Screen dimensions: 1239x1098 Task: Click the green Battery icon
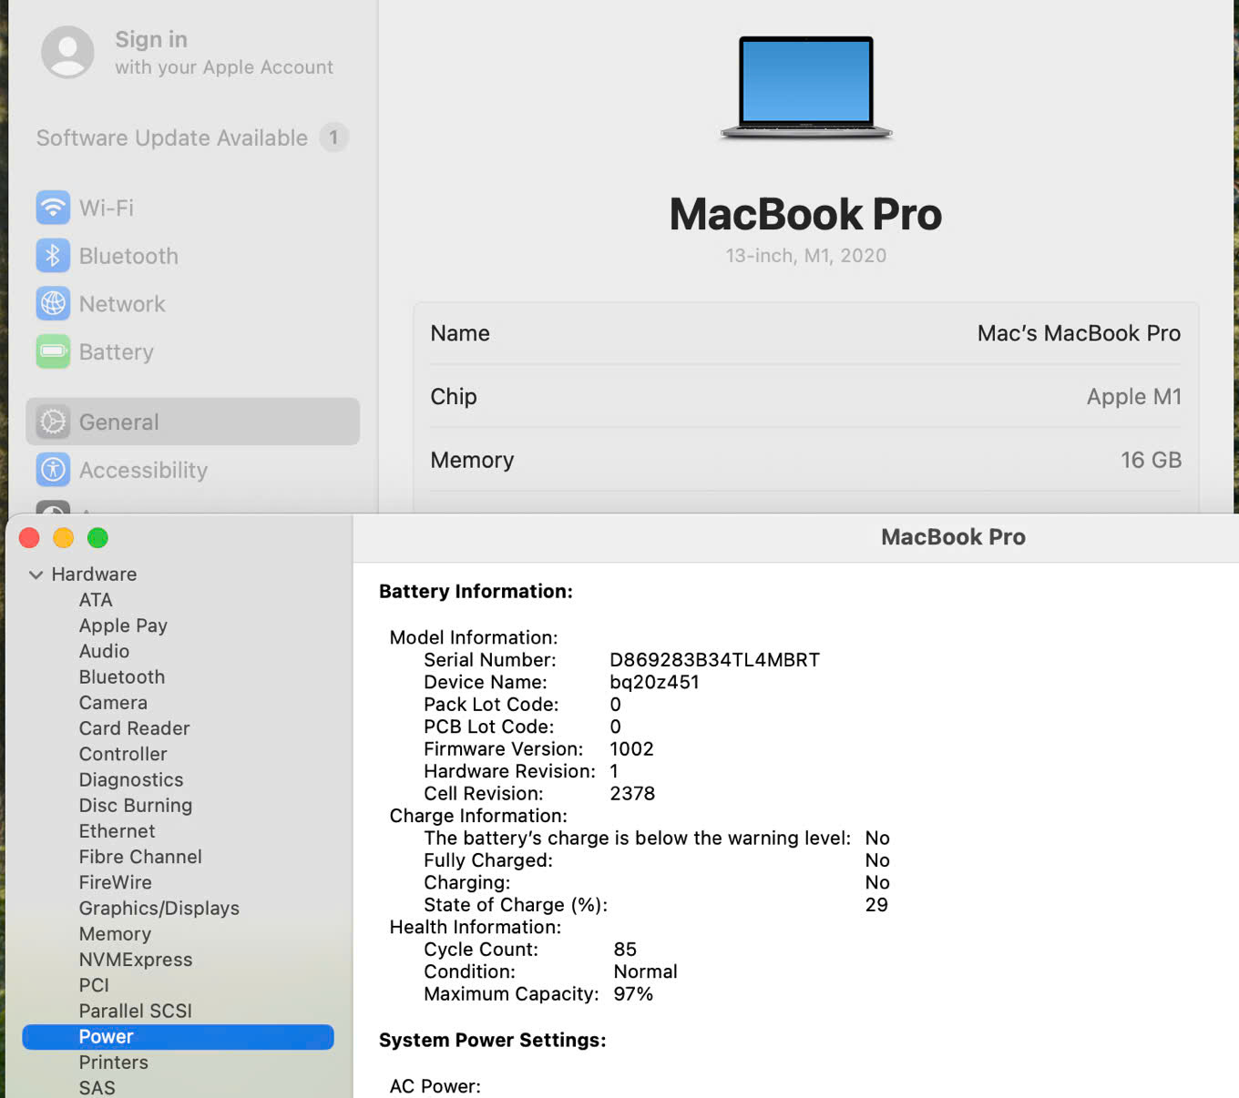click(x=53, y=351)
